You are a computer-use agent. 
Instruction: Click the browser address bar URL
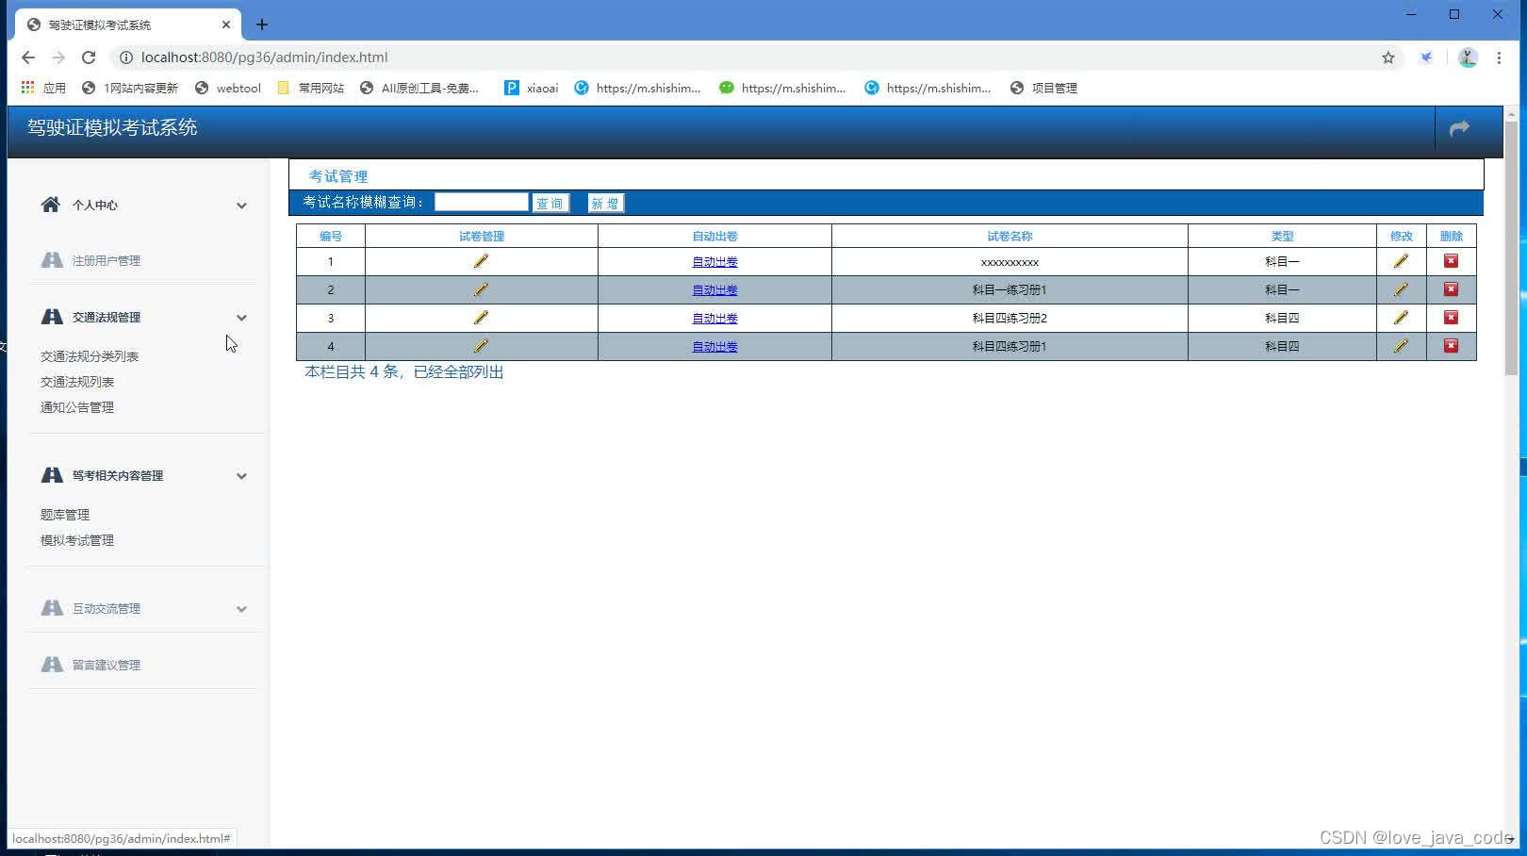tap(264, 58)
